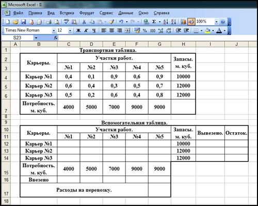This screenshot has height=206, width=258.
Task: Open the Borders dropdown arrow
Action: coord(201,30)
